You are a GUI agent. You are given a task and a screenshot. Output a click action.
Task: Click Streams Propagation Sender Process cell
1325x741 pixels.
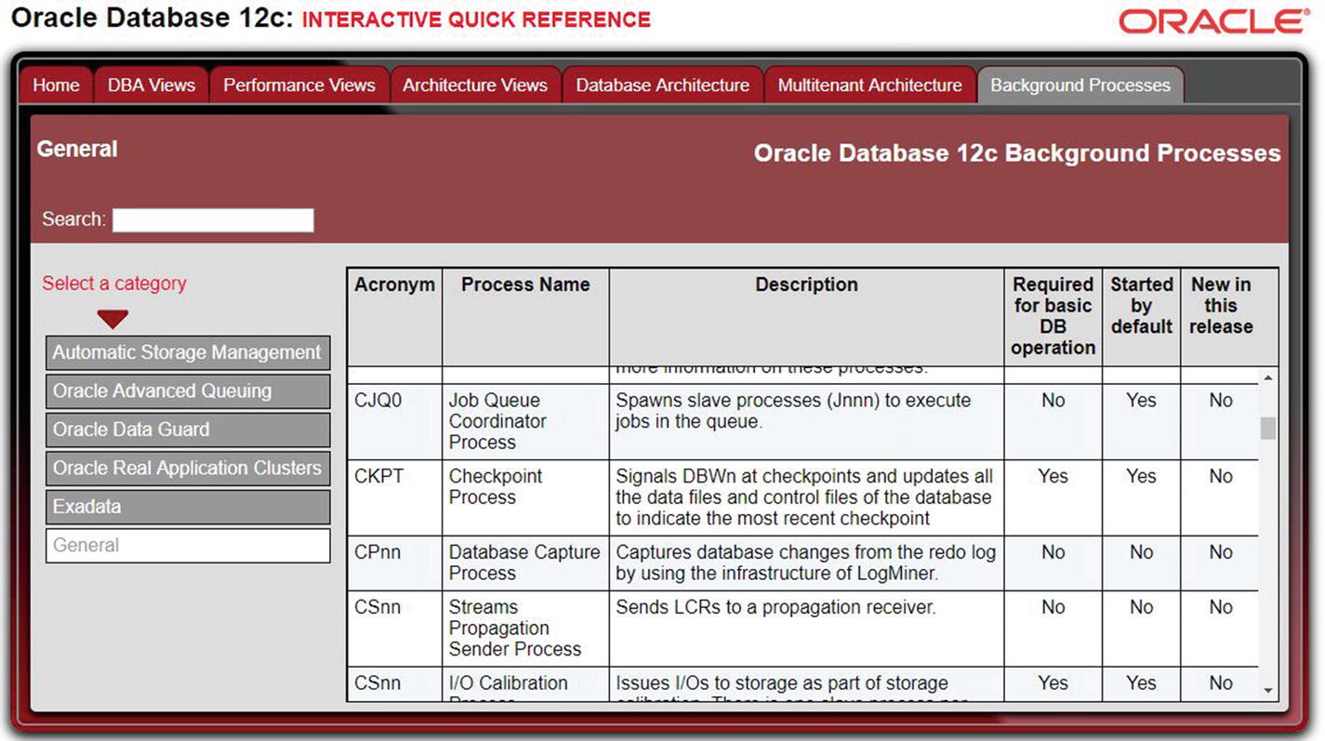point(525,629)
